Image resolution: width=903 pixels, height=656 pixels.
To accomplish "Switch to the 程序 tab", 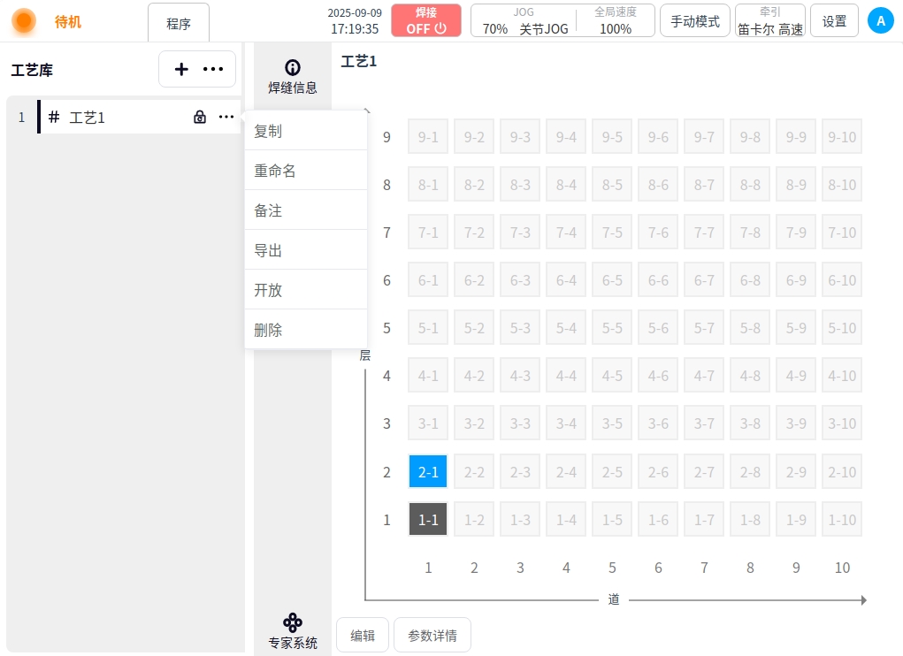I will pyautogui.click(x=179, y=24).
